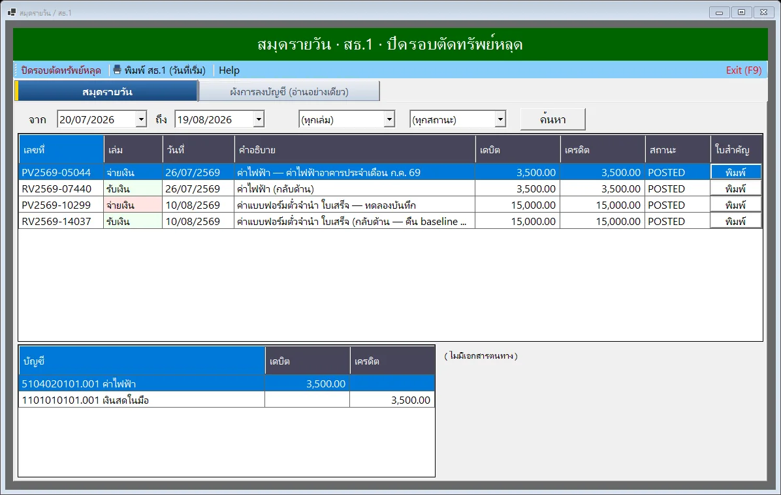Click พิมพ์ button for RV2569-07440
Image resolution: width=781 pixels, height=495 pixels.
[736, 189]
